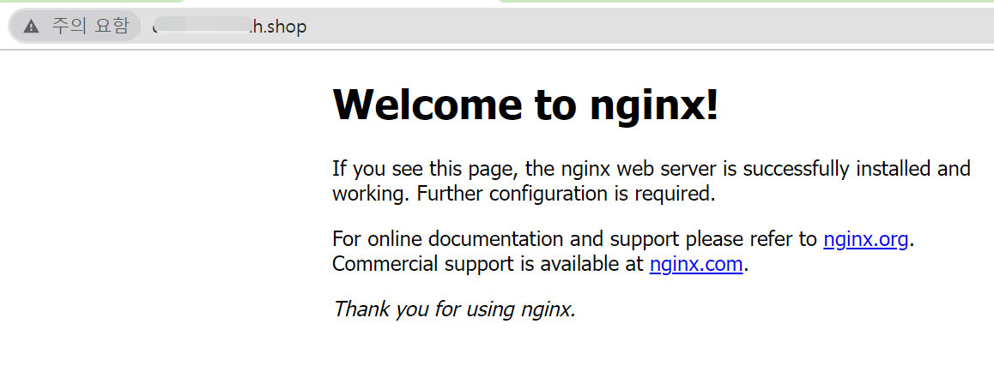Open the '주의 요함' site information chip
994x390 pixels.
point(75,27)
